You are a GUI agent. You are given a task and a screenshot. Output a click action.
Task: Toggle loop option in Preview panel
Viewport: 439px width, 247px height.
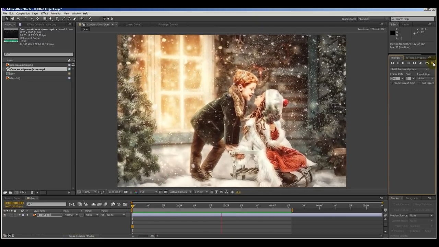(427, 63)
